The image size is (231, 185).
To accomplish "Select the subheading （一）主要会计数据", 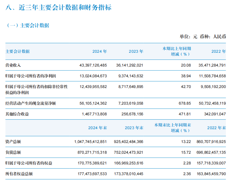I will (x=27, y=25).
